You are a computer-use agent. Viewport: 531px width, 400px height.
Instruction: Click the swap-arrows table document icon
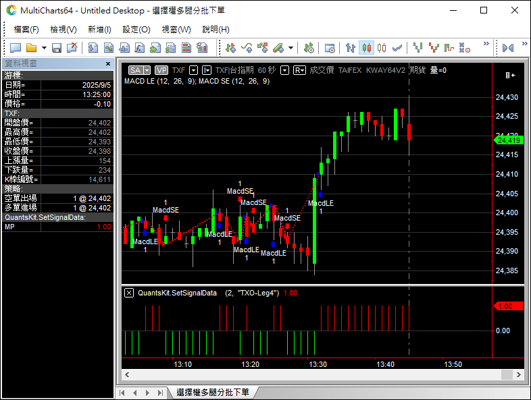pyautogui.click(x=202, y=48)
